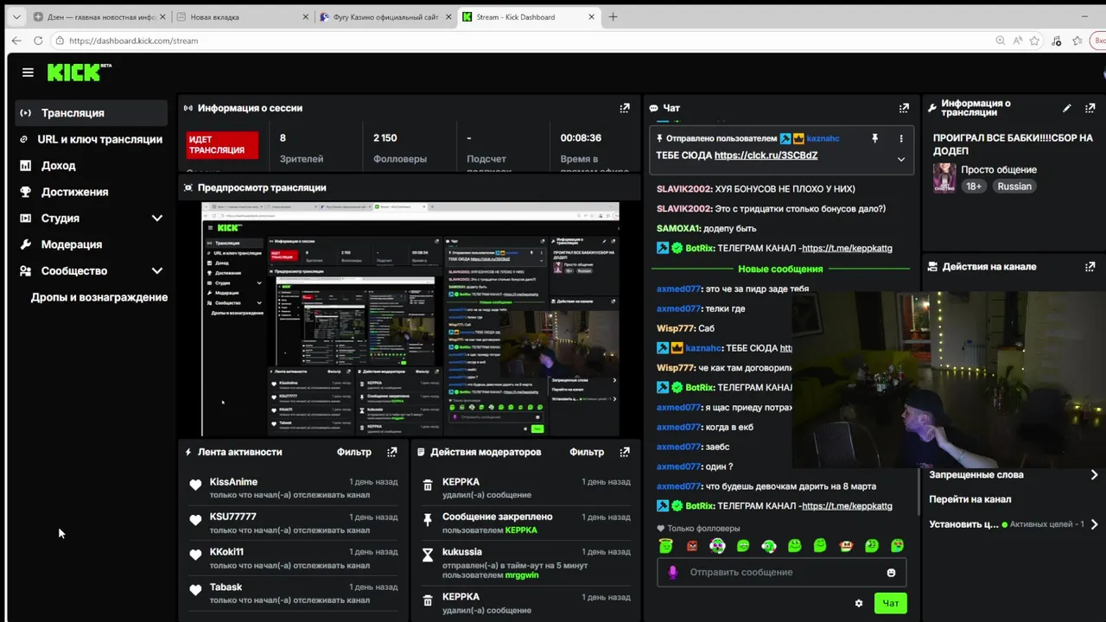Click Tabask in activity feed

click(x=226, y=587)
